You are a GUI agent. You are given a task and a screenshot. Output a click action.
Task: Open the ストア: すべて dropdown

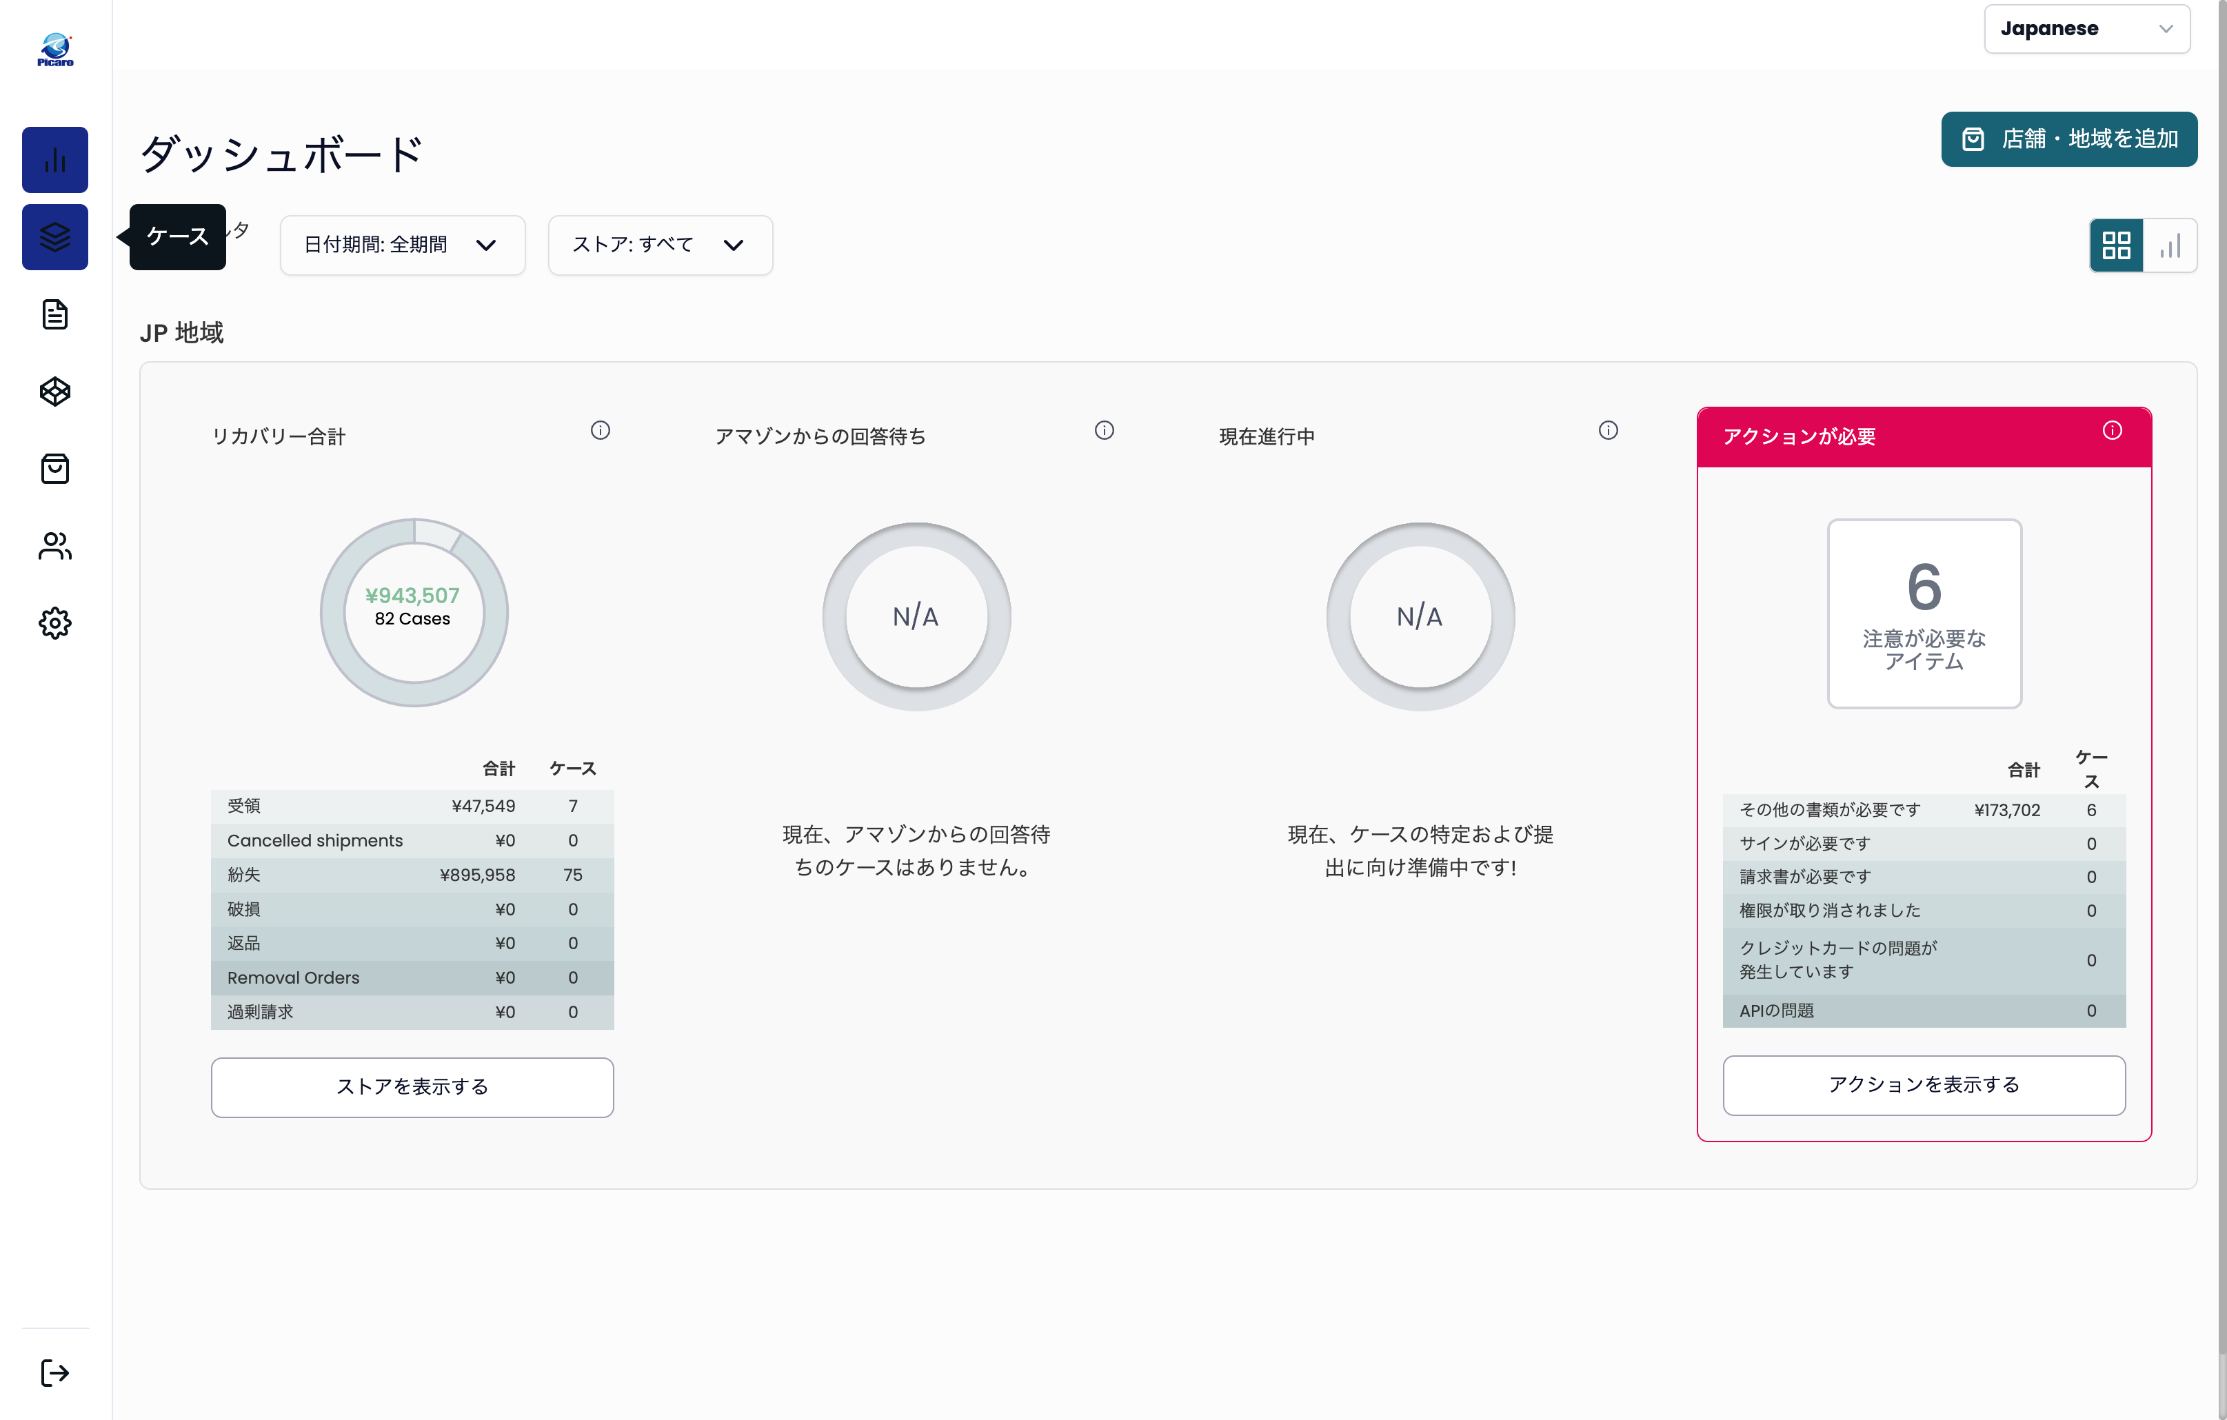click(x=661, y=245)
